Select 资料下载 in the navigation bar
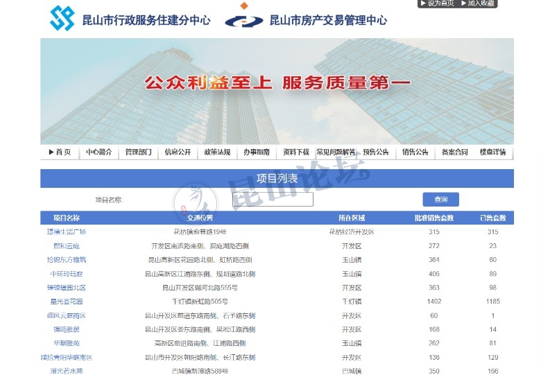This screenshot has width=541, height=375. [x=296, y=152]
